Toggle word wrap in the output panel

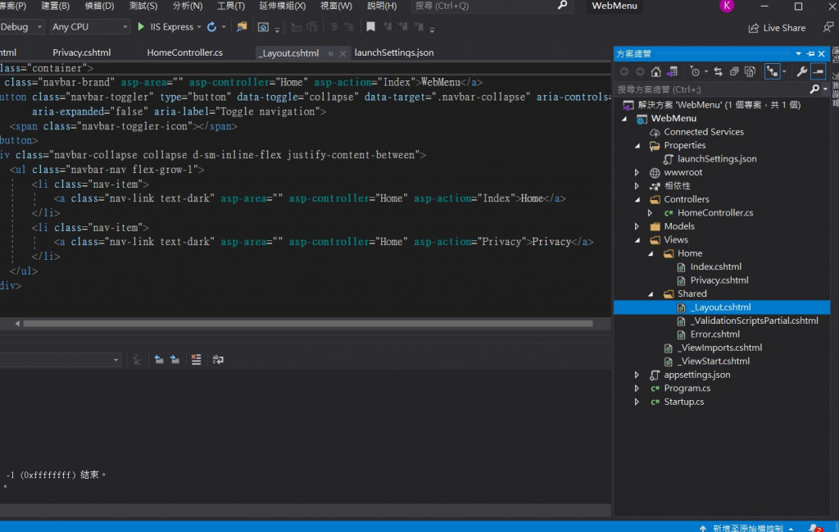point(218,360)
